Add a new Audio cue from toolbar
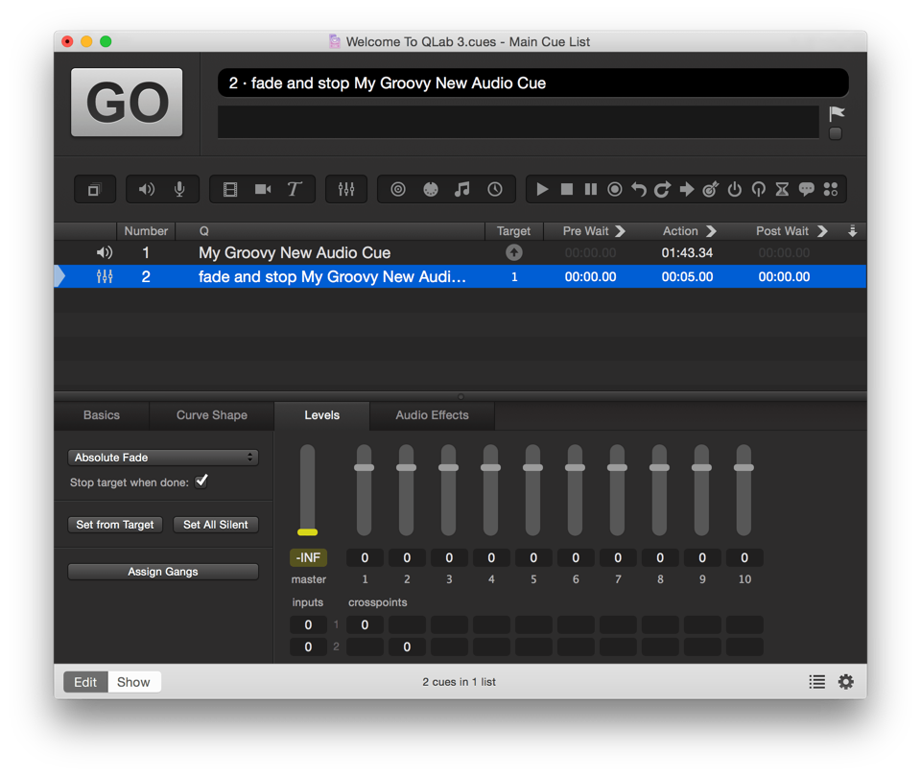Image resolution: width=921 pixels, height=776 pixels. point(146,190)
